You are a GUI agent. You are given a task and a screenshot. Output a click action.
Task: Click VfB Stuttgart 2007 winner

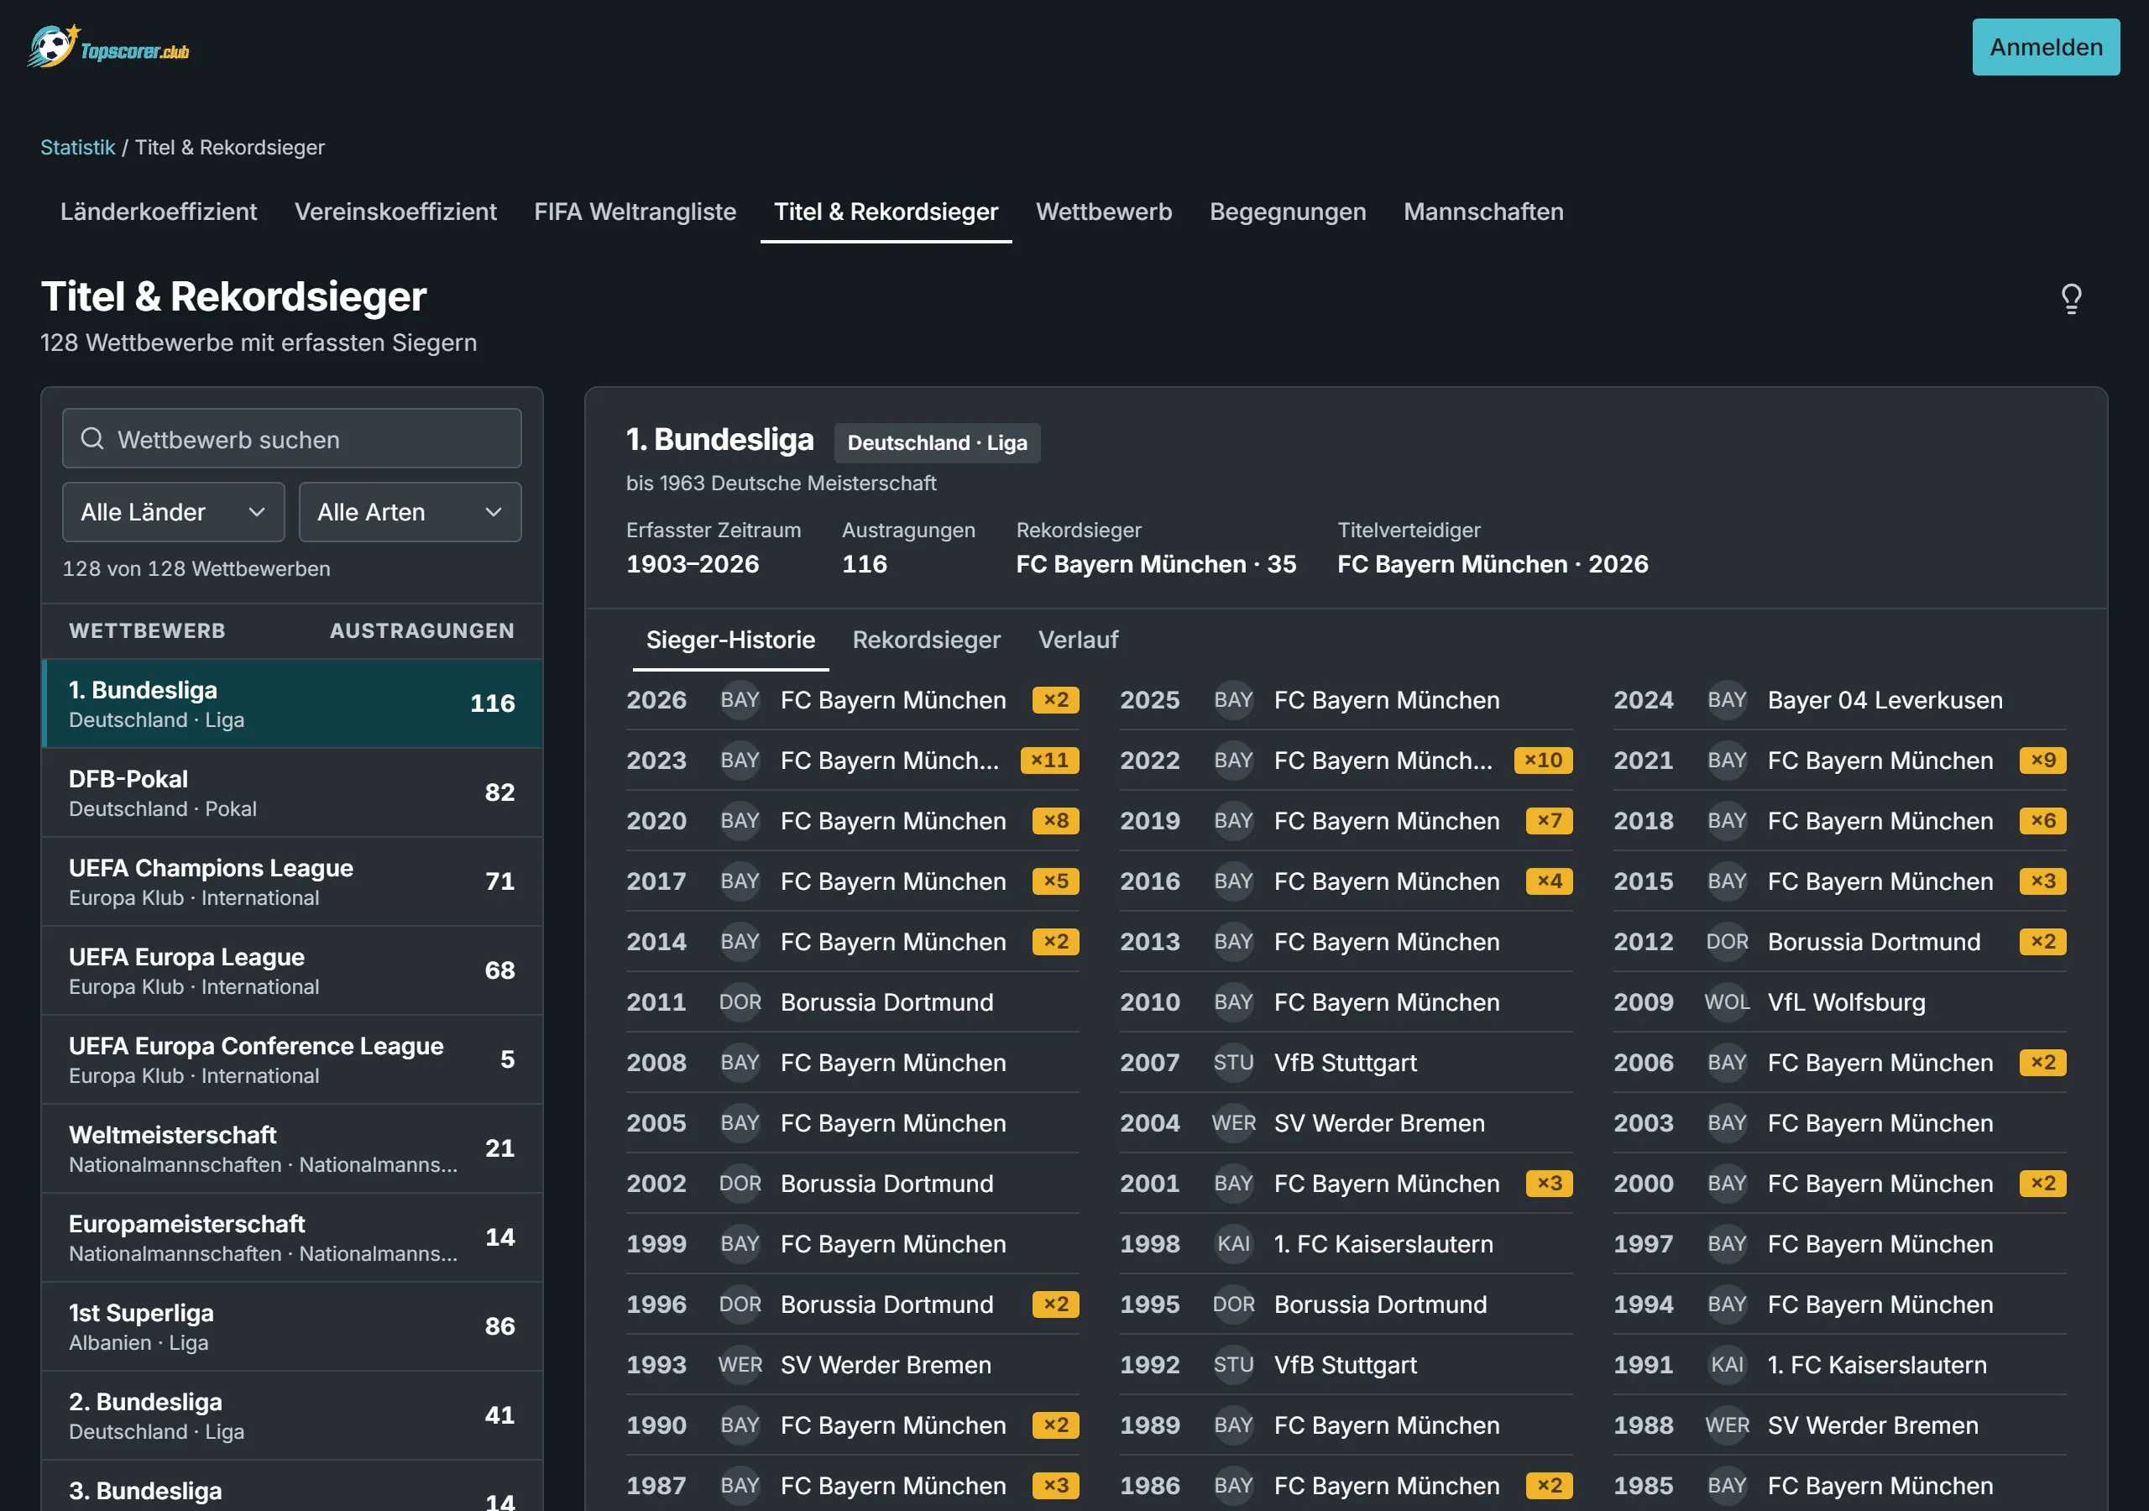click(1345, 1063)
